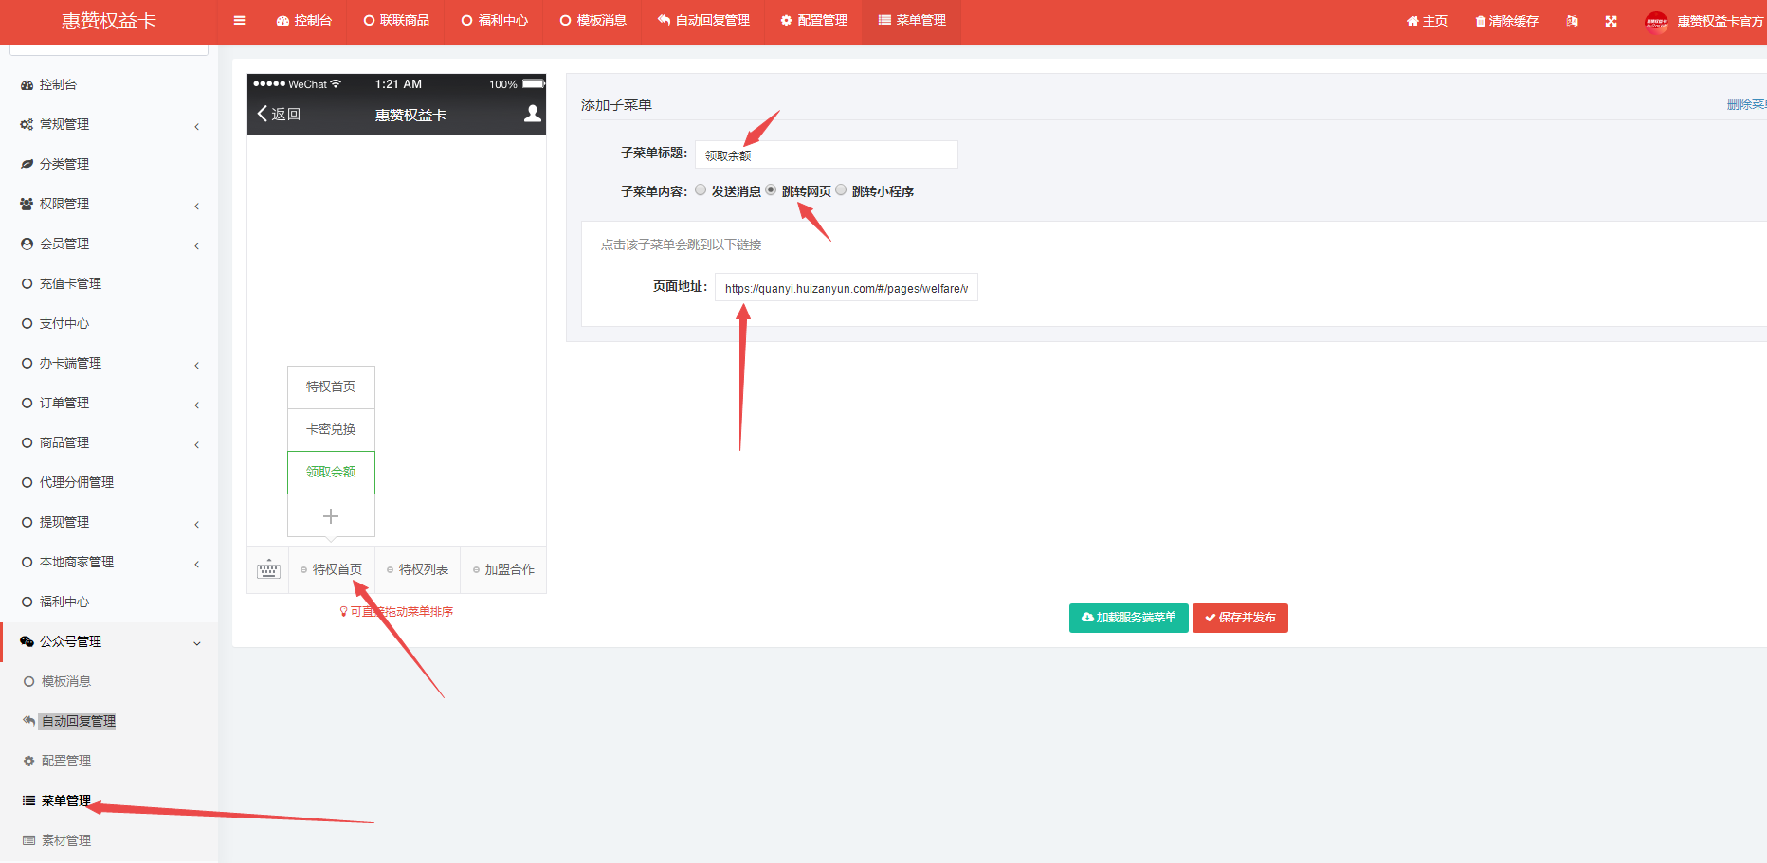The height and width of the screenshot is (863, 1767).
Task: Click the 权限管理 group icon
Action: [x=27, y=204]
